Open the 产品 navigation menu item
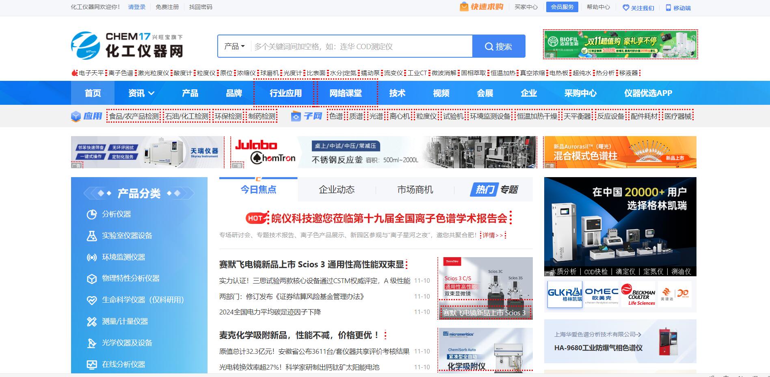 (x=190, y=93)
